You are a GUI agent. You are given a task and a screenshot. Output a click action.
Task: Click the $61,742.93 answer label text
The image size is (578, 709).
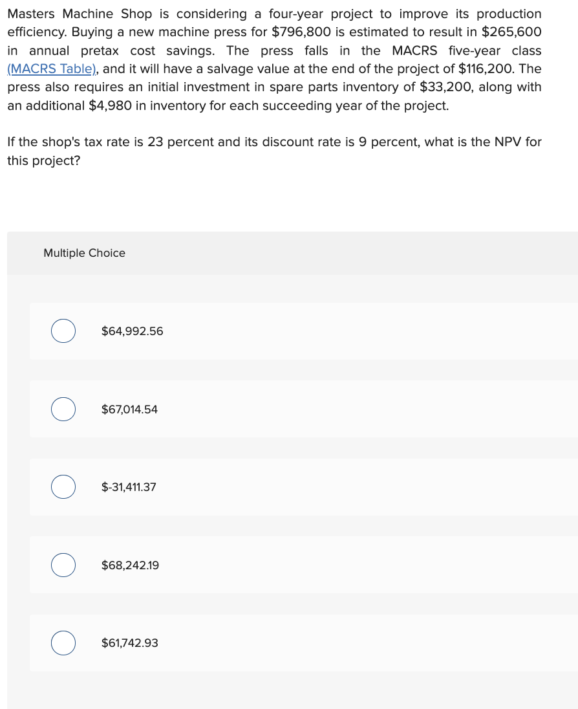coord(129,643)
